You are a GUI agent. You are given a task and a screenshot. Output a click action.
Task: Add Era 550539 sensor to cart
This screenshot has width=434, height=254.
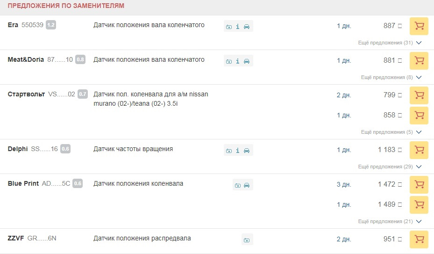click(x=419, y=26)
